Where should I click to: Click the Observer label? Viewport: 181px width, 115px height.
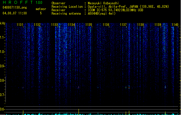(x=58, y=3)
